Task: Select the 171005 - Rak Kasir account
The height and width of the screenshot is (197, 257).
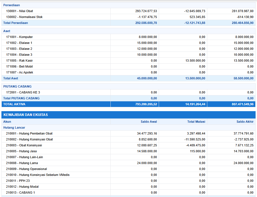Action: (x=19, y=61)
